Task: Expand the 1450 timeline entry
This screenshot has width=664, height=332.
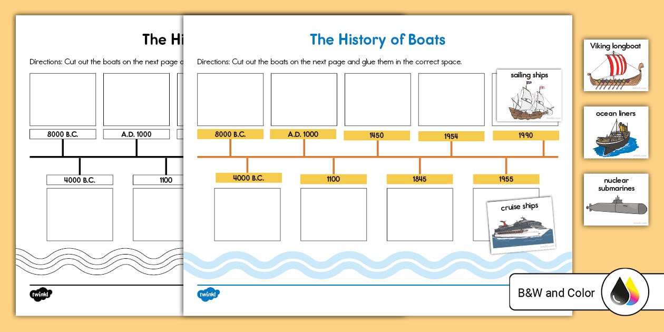Action: (x=377, y=135)
